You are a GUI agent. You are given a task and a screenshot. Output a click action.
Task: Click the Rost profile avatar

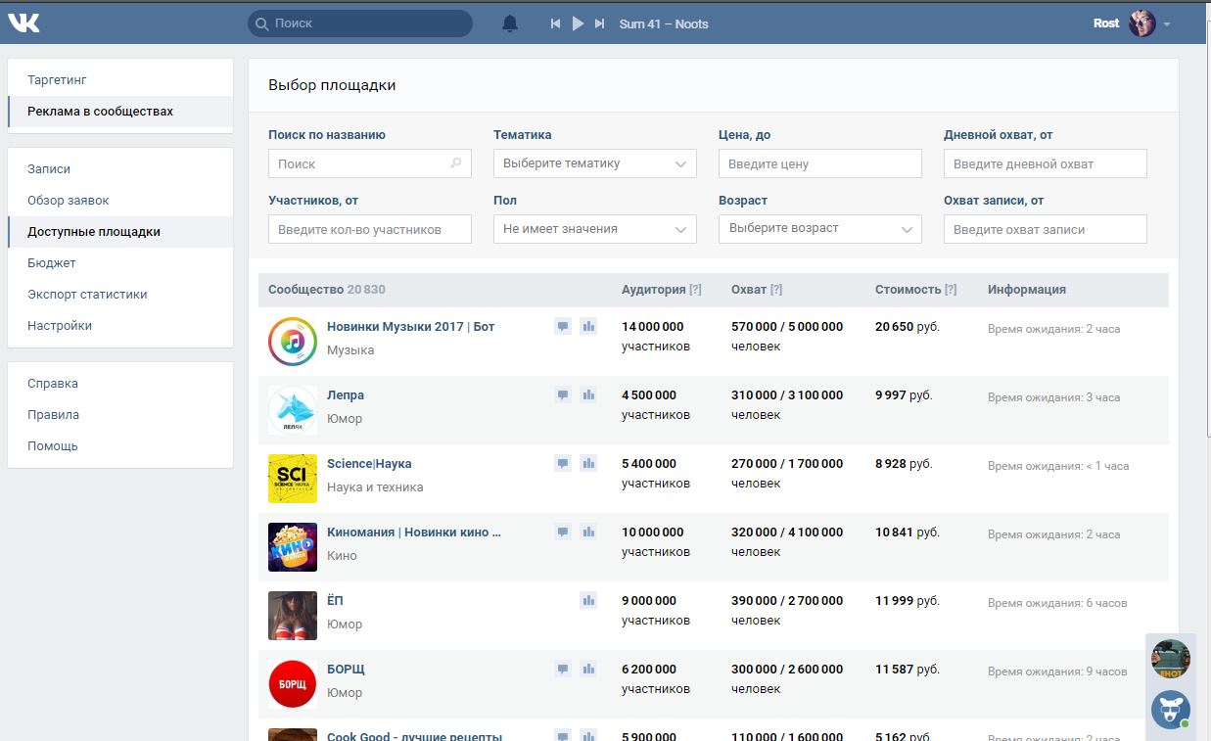[1142, 23]
